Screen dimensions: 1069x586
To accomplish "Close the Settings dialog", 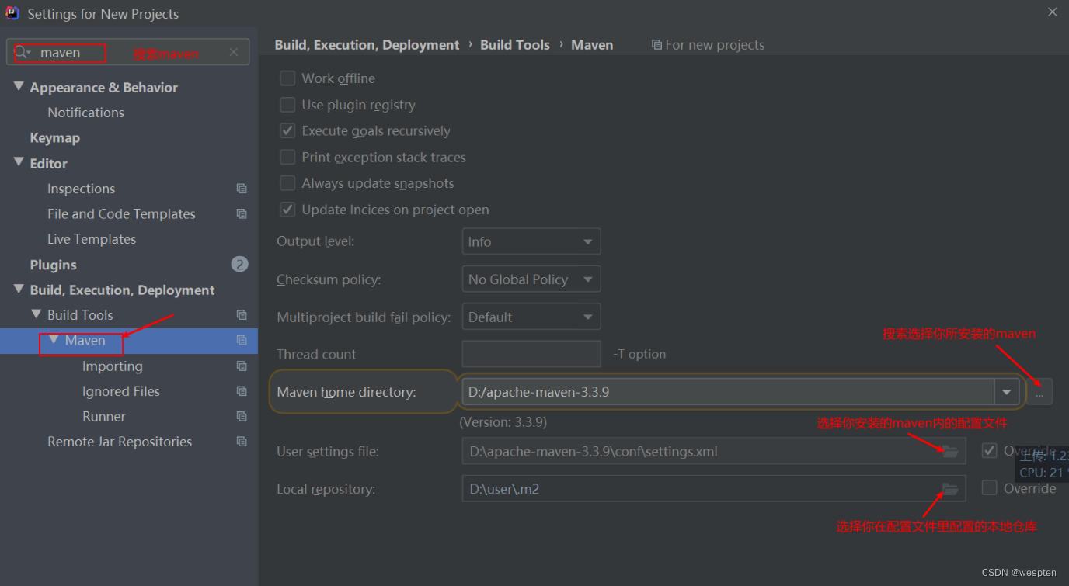I will pos(1053,12).
